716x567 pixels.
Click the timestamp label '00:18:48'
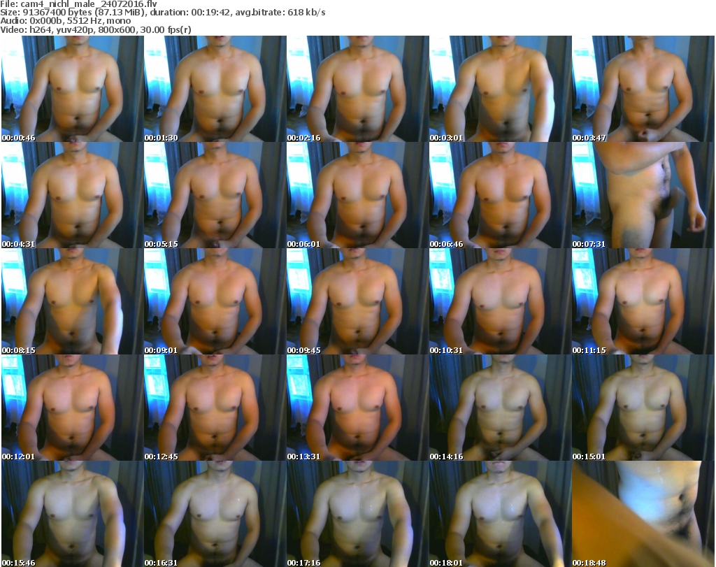(589, 563)
